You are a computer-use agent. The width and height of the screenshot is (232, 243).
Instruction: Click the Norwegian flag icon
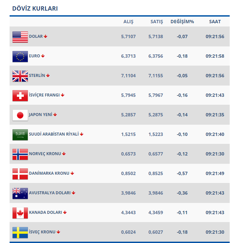[20, 154]
